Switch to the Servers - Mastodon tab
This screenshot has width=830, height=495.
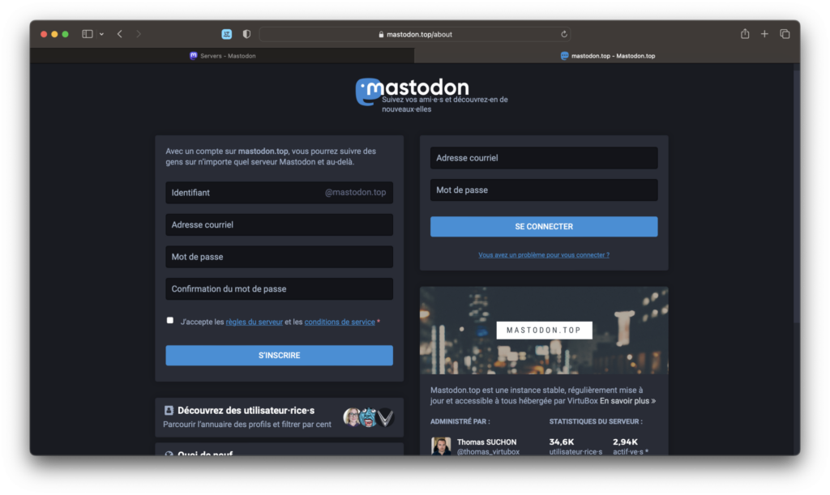[x=222, y=56]
